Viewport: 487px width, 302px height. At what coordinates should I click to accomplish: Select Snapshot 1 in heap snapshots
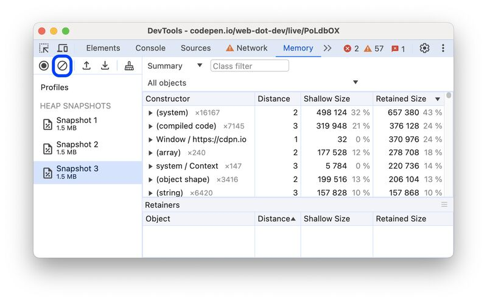pyautogui.click(x=88, y=124)
